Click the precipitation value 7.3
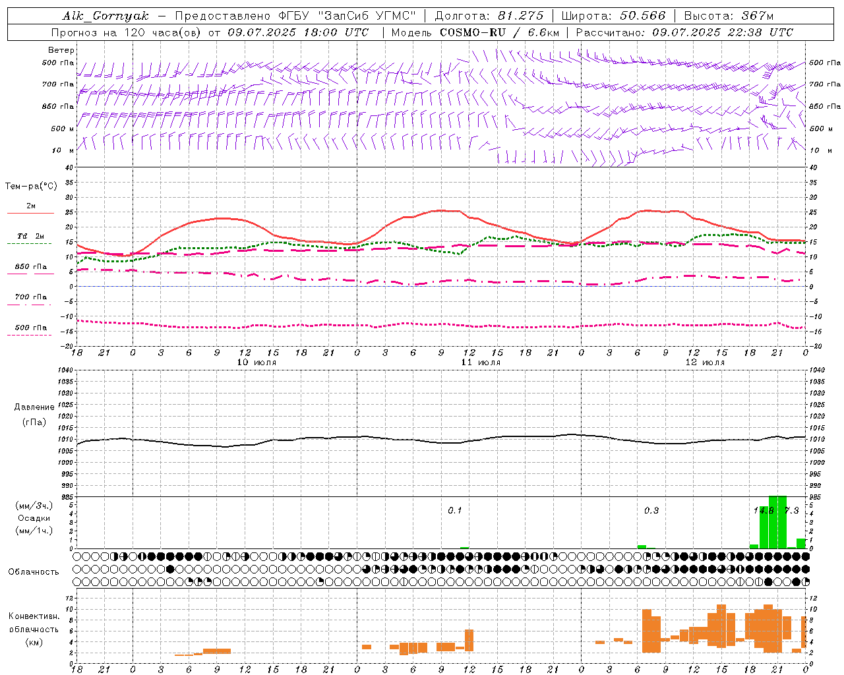Screen dimensions: 844x675 (791, 511)
